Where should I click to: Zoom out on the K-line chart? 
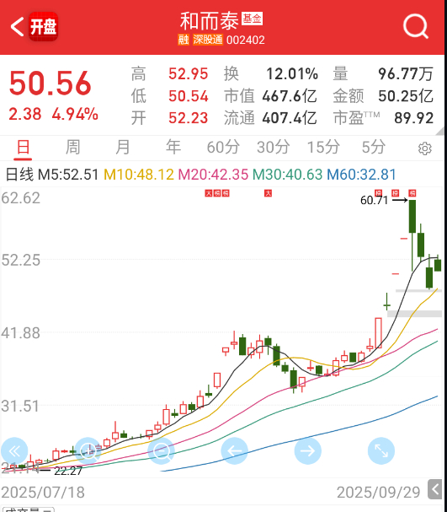click(162, 451)
